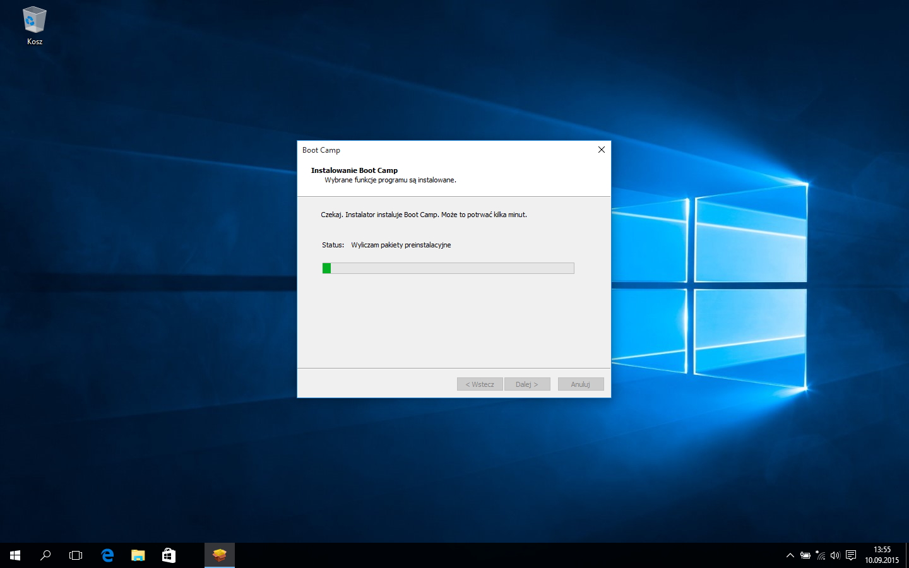Click the 'Boot Camp' window title

321,150
